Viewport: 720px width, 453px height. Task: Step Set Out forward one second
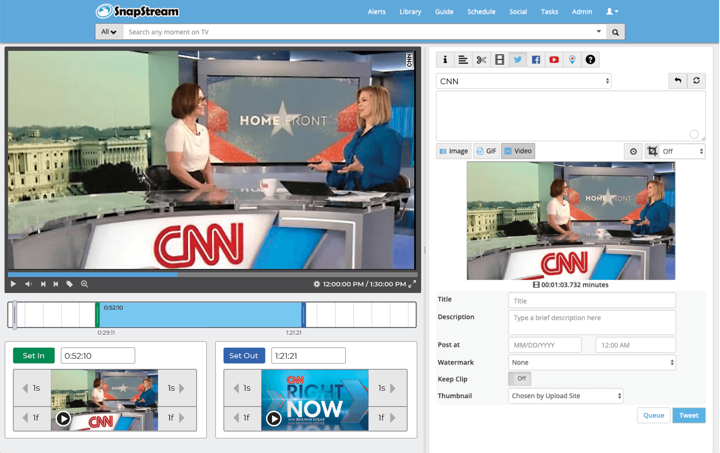click(388, 388)
